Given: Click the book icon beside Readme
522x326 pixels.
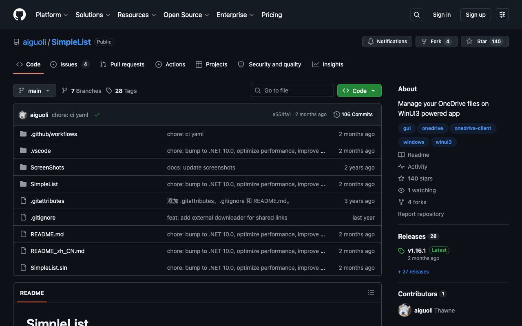Looking at the screenshot, I should click(401, 155).
